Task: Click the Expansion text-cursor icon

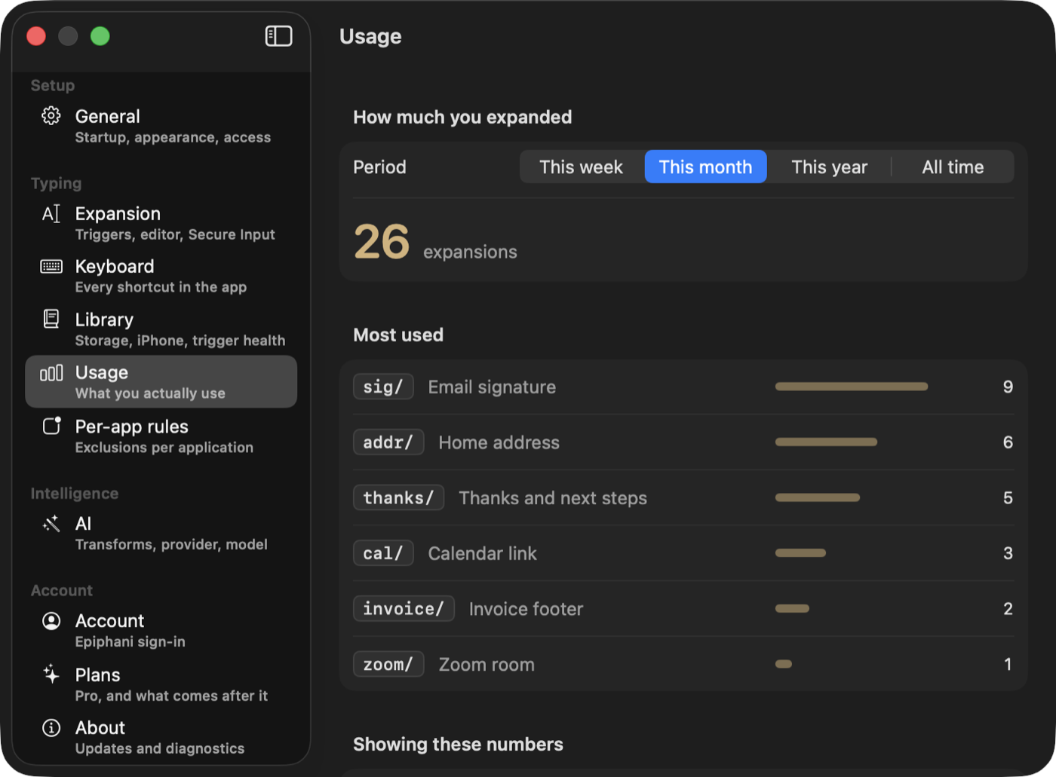Action: coord(51,214)
